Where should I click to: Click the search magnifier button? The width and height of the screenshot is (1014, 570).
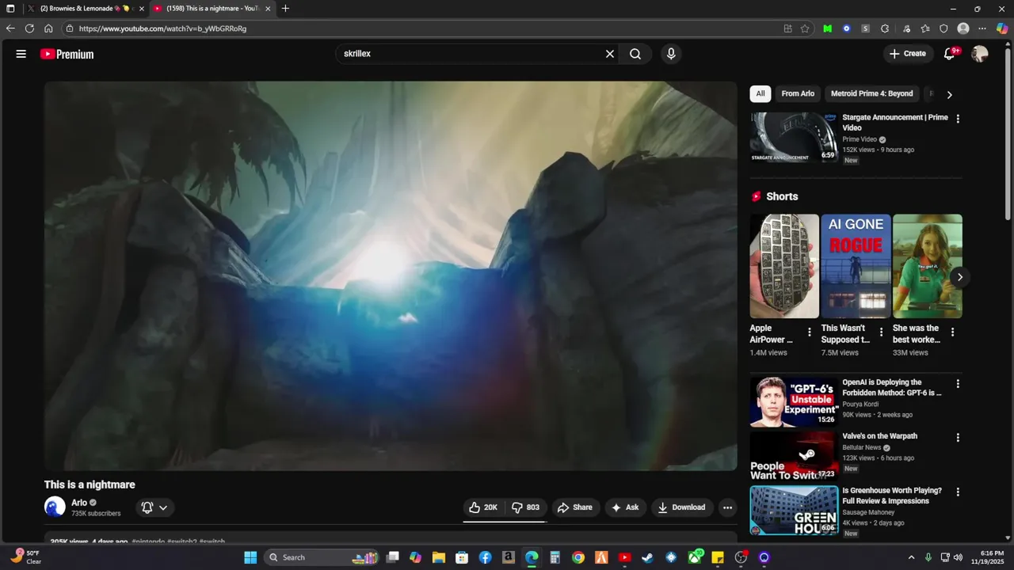click(x=635, y=54)
